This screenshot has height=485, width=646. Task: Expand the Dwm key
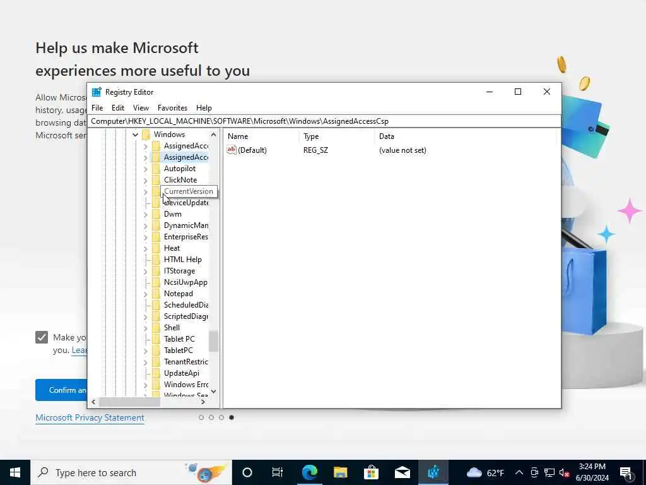point(146,215)
